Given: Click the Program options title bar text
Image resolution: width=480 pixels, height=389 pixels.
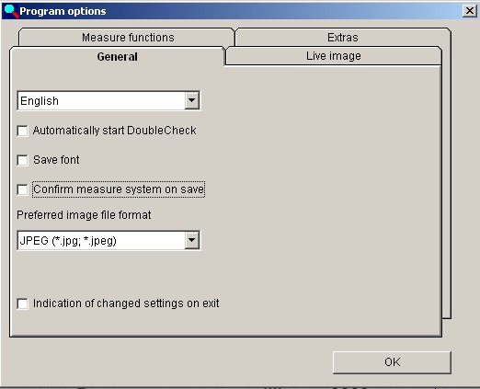Looking at the screenshot, I should coord(63,11).
